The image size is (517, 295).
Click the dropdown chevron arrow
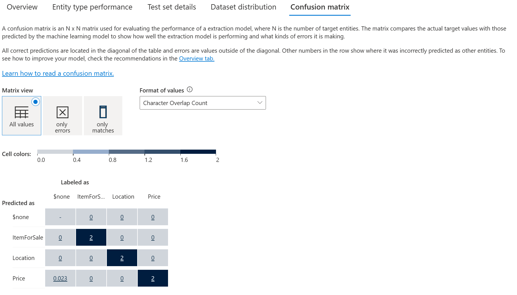click(x=260, y=103)
